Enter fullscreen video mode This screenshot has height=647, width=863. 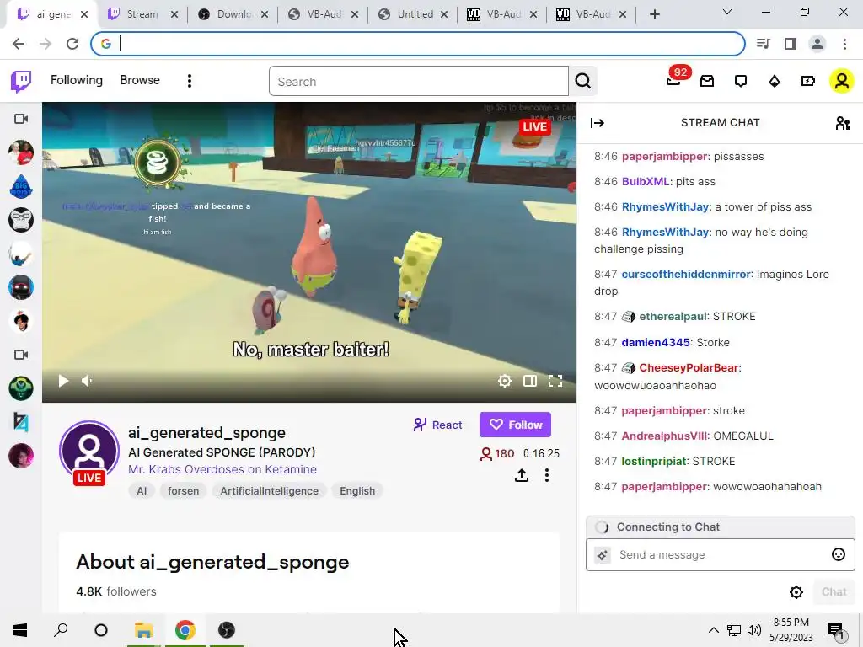click(x=555, y=381)
